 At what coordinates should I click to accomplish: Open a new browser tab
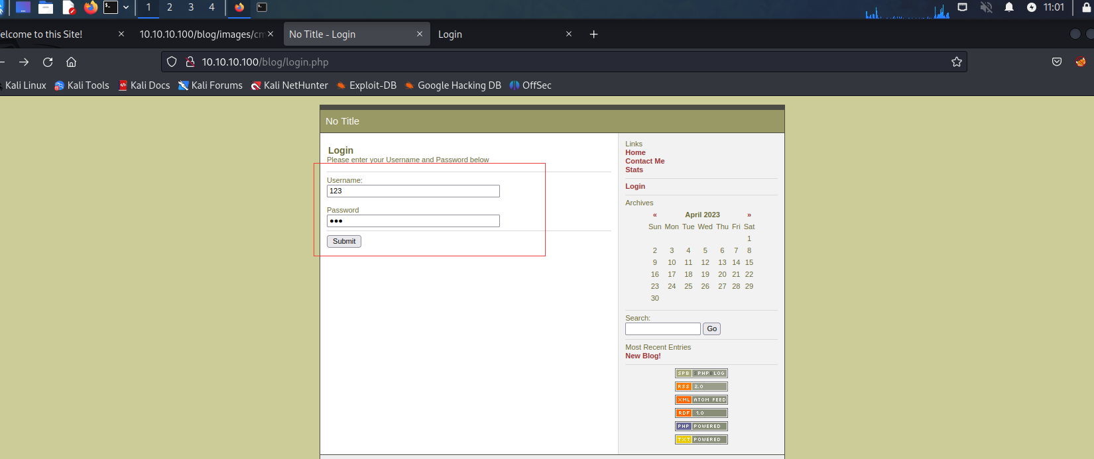tap(594, 34)
